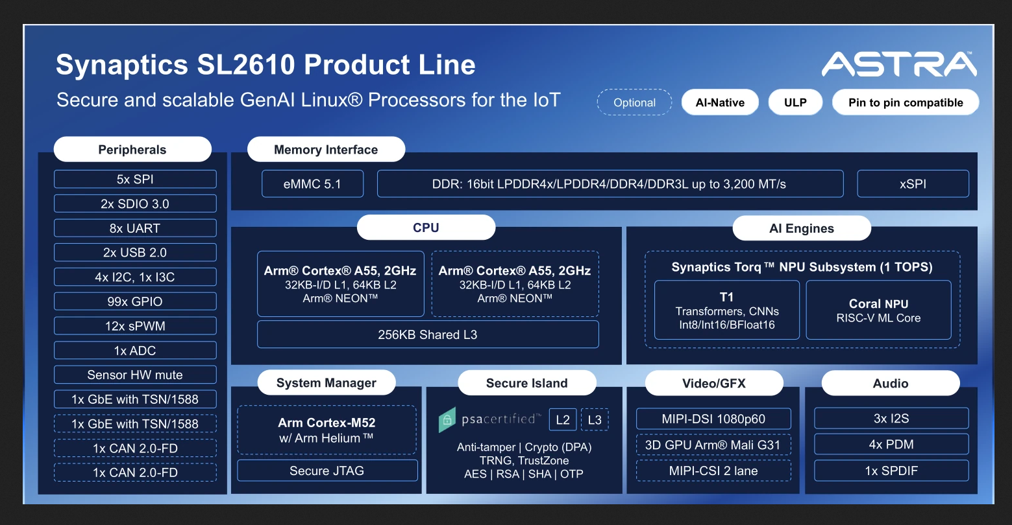This screenshot has height=525, width=1012.
Task: Click the Anti-tamper | Crypto (DPA) text
Action: coord(525,447)
